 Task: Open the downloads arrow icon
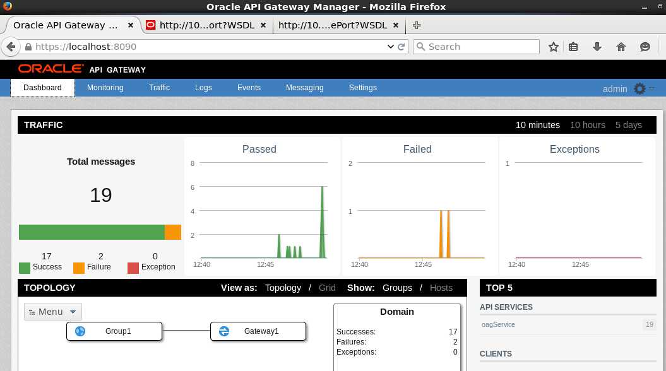coord(597,47)
